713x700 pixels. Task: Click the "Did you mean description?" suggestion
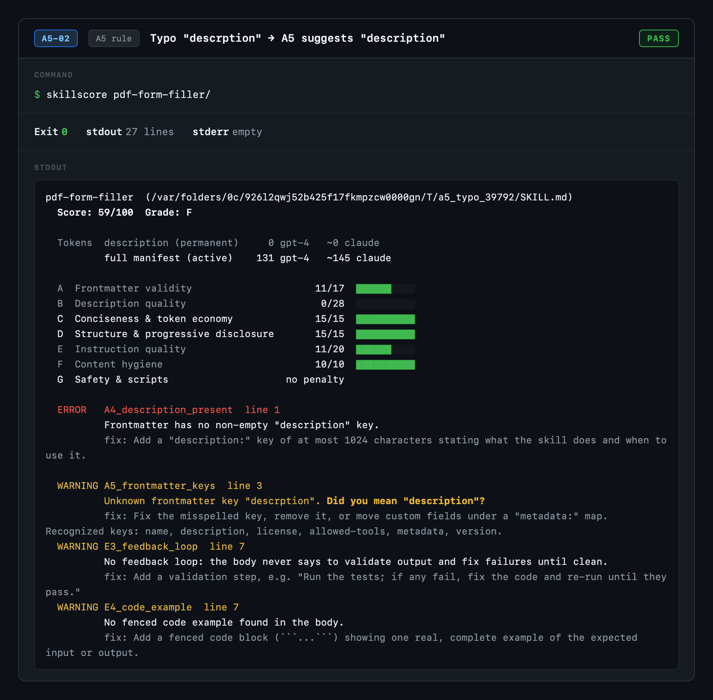click(x=406, y=501)
